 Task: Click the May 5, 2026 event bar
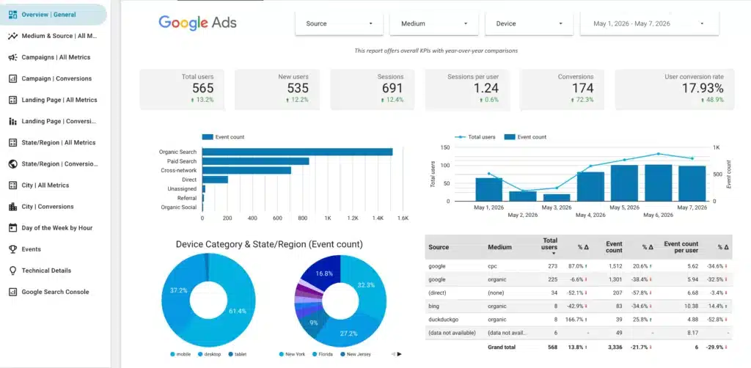[624, 183]
